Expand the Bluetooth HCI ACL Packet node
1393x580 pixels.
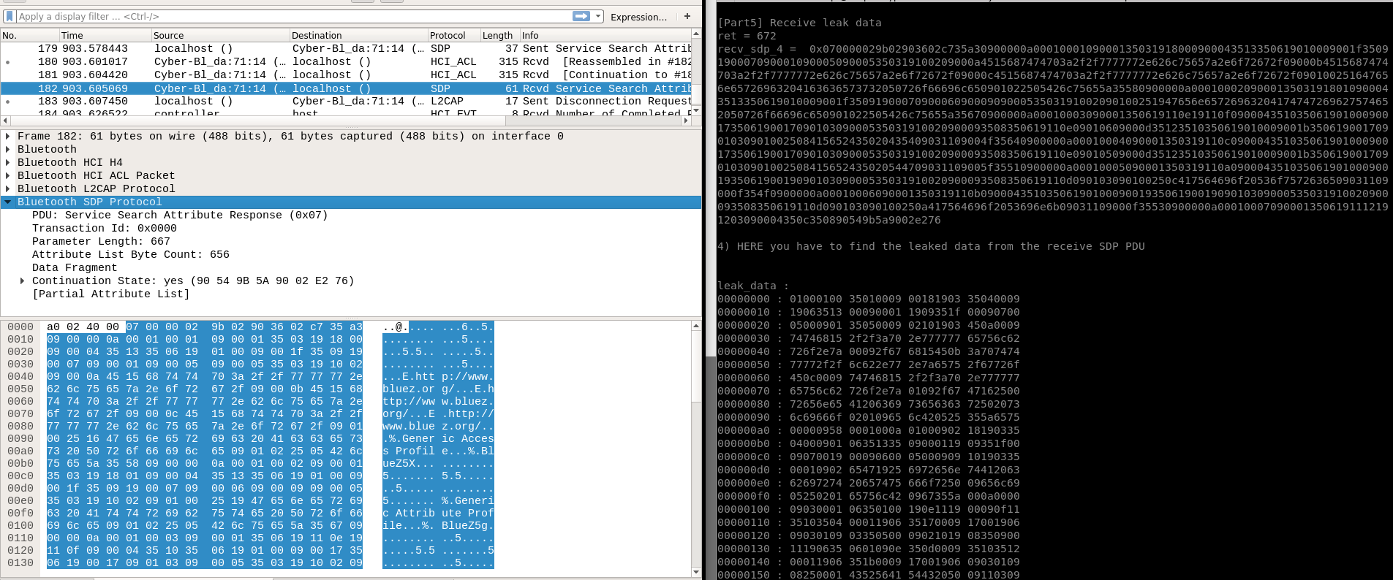pyautogui.click(x=8, y=175)
